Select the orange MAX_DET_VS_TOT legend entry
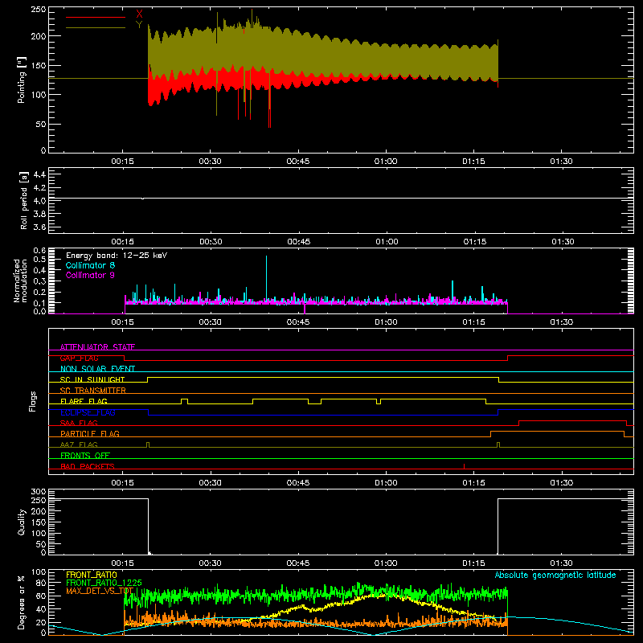 100,591
